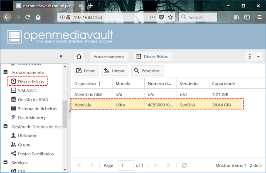
Task: Click the Editar button
Action: (86, 70)
